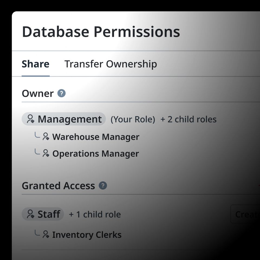Select the Management role badge
Screen dimensions: 260x260
64,119
